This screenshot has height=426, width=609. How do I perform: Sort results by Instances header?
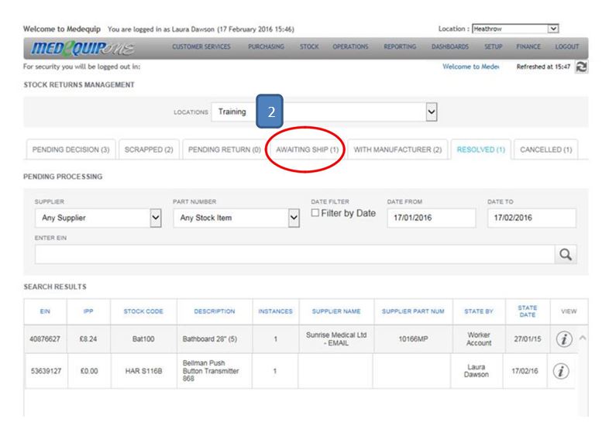(x=275, y=311)
